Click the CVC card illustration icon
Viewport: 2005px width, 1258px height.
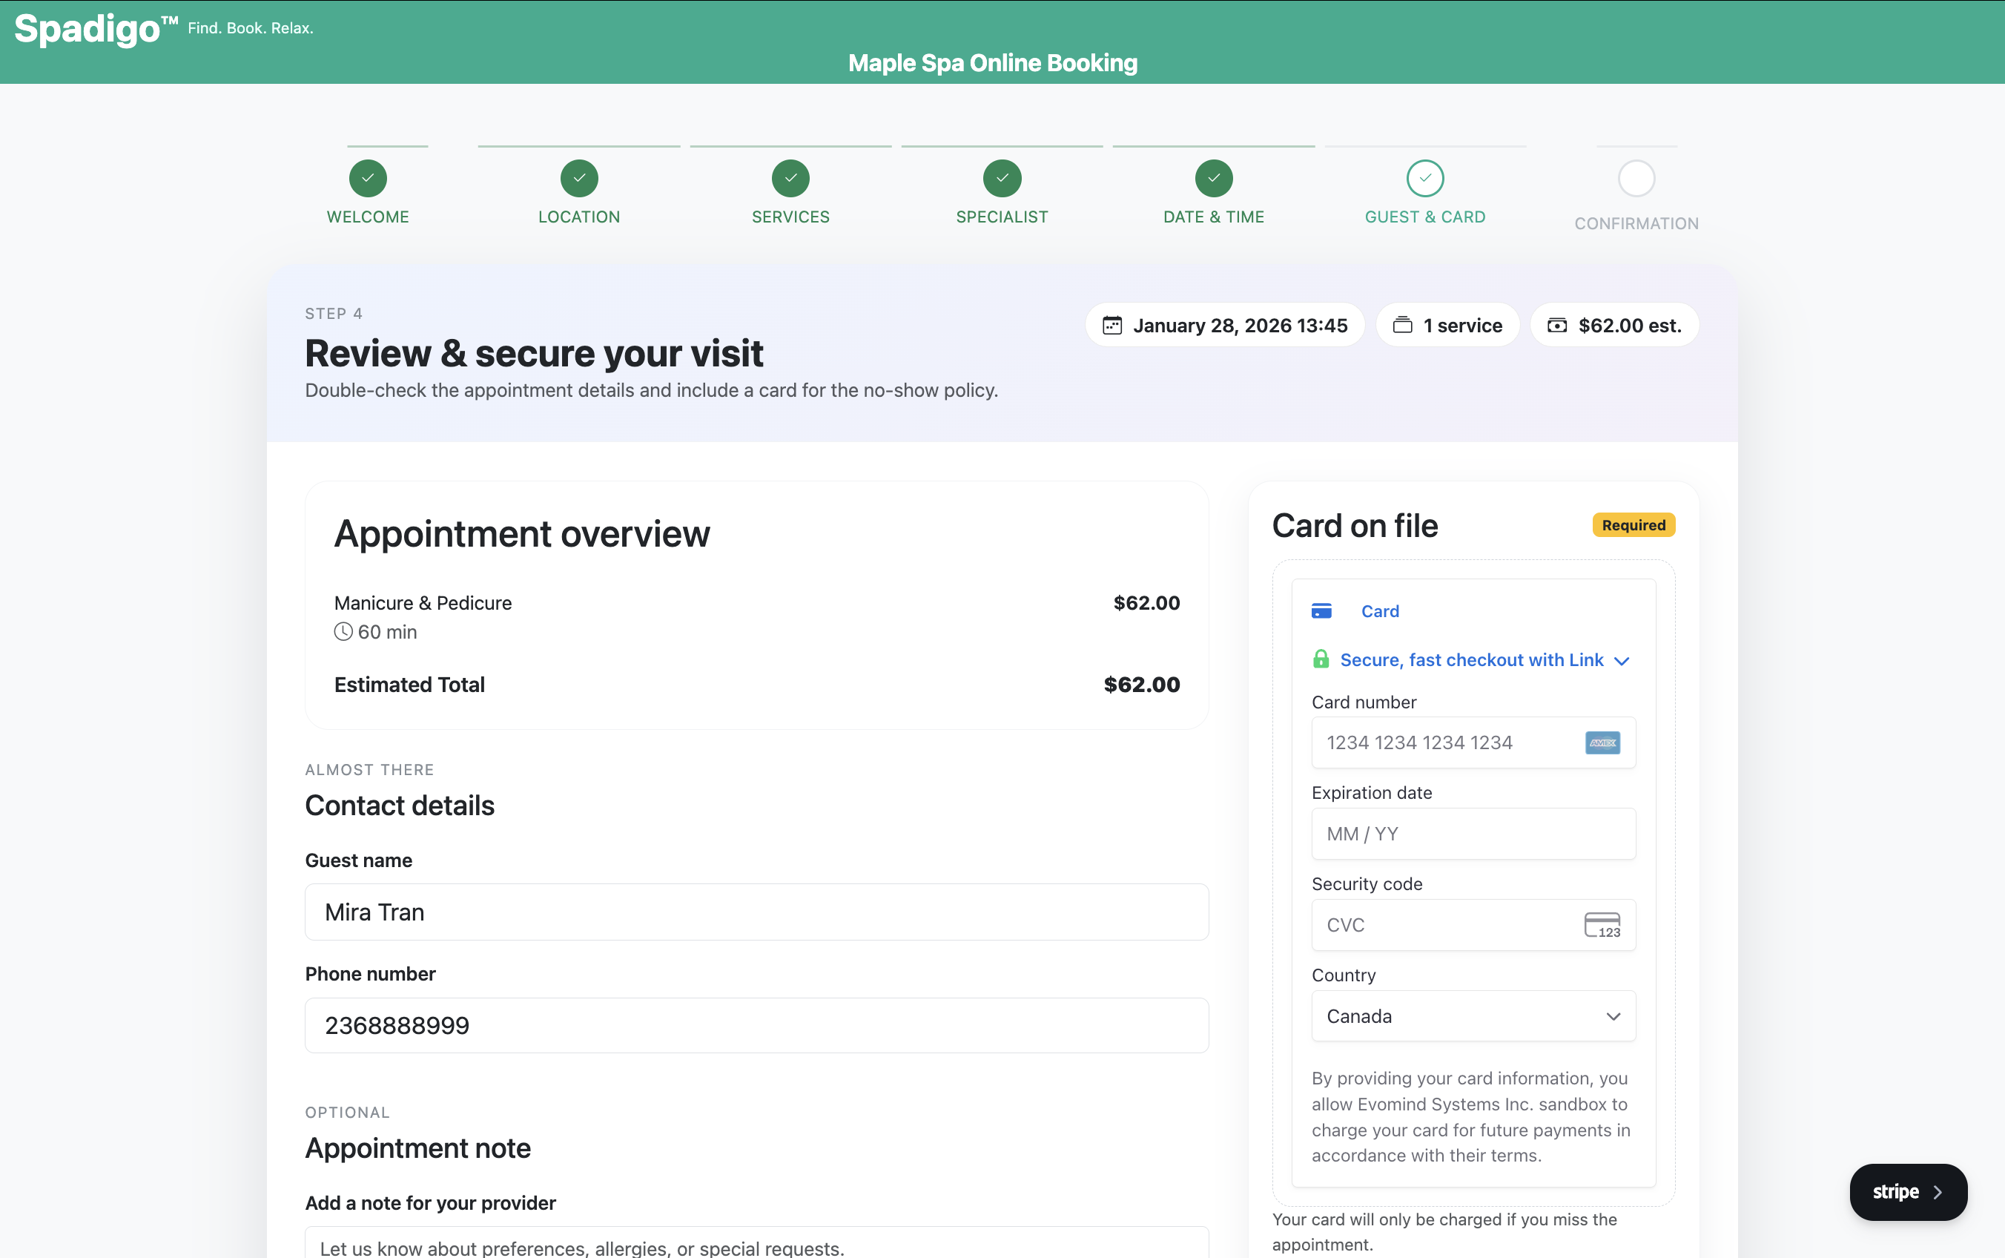coord(1602,924)
